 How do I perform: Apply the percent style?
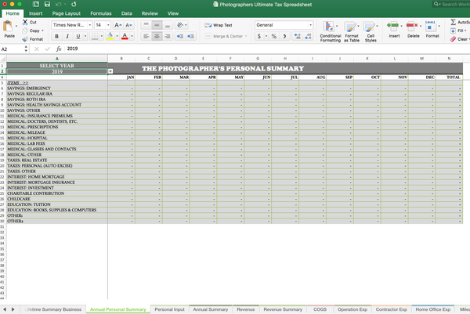273,36
